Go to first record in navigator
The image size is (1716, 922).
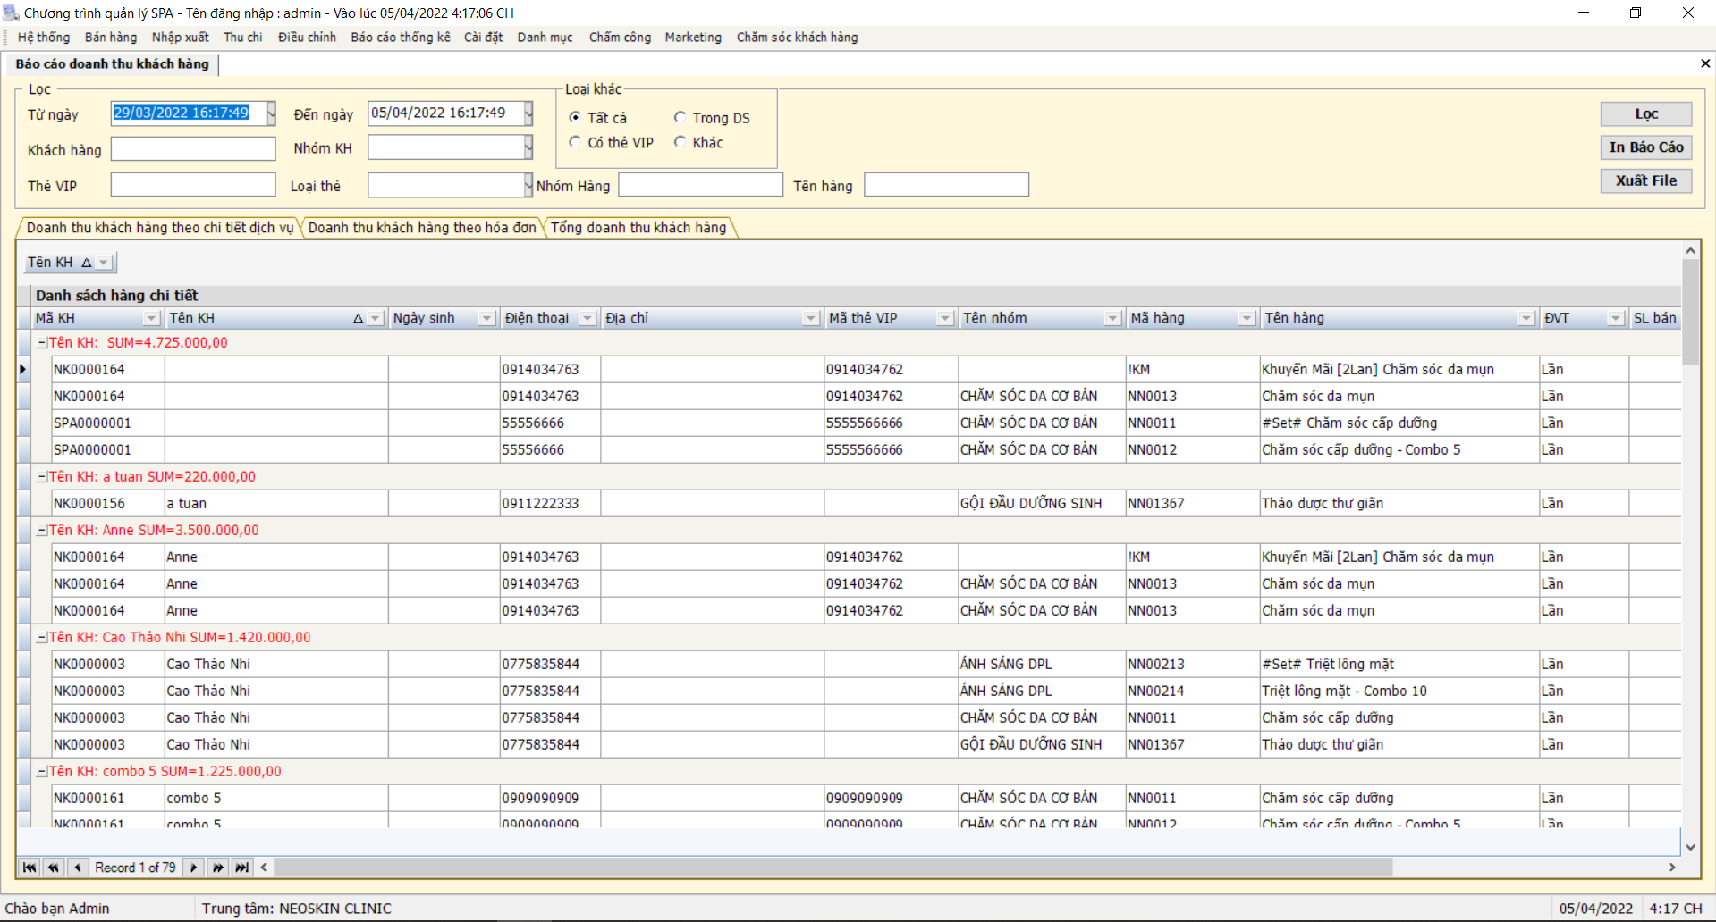click(x=30, y=868)
